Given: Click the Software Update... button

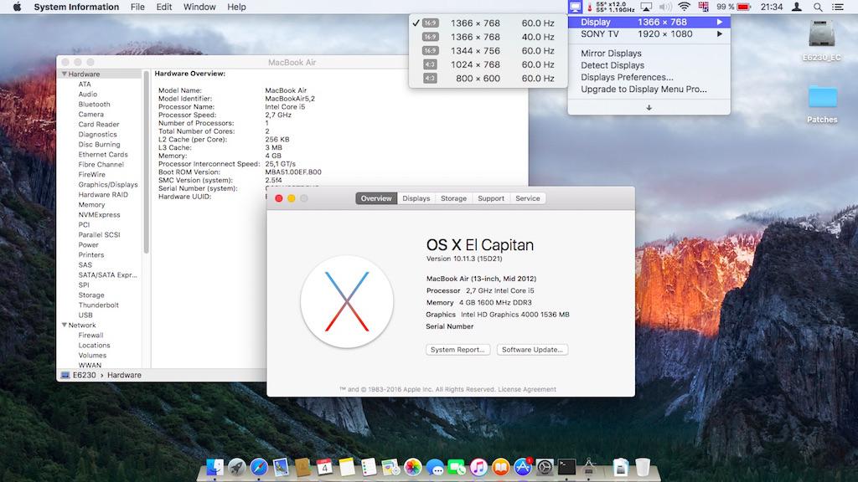Looking at the screenshot, I should point(532,350).
